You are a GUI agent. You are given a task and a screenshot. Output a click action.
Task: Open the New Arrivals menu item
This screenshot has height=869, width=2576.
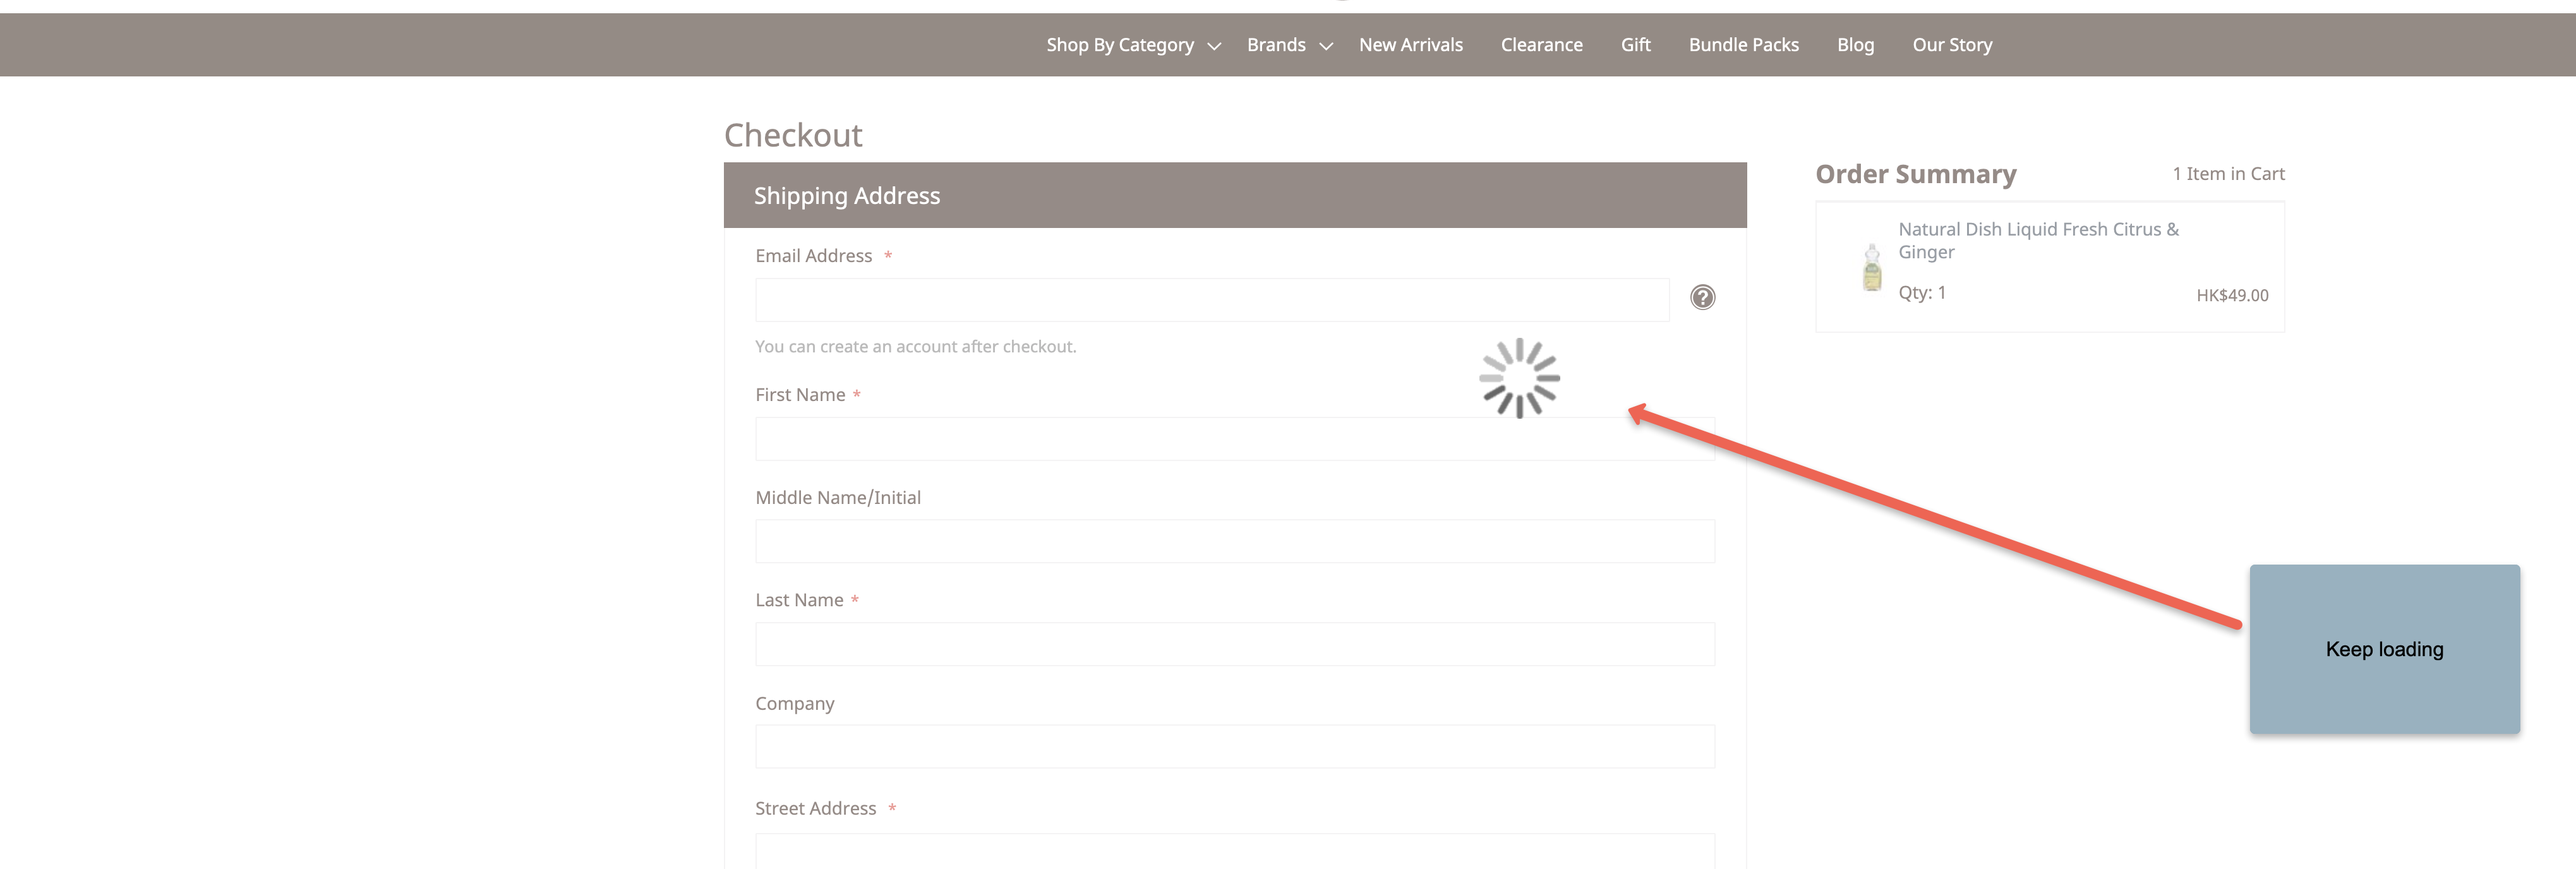coord(1410,44)
